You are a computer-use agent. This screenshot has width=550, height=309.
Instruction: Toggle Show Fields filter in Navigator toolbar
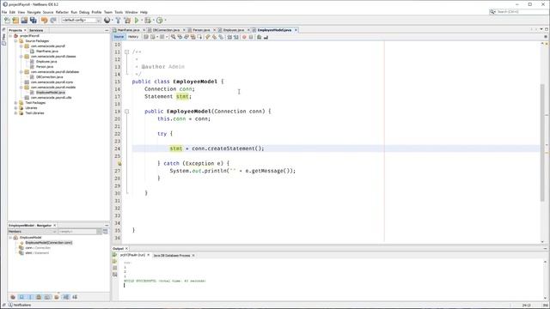[21, 297]
